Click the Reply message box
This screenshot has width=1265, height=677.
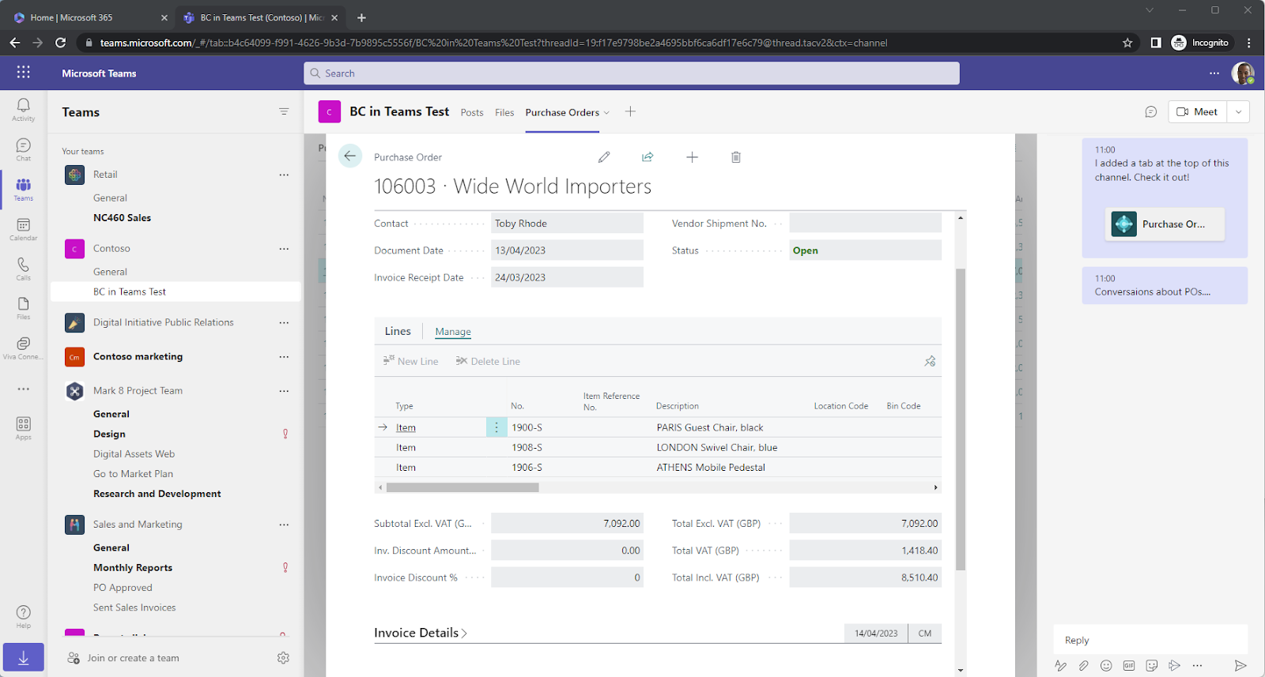tap(1150, 640)
